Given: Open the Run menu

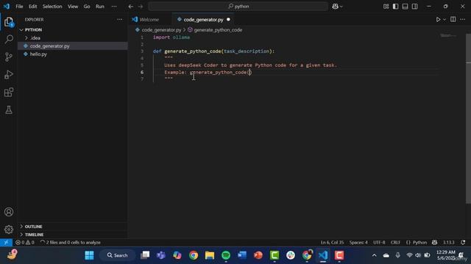Looking at the screenshot, I should point(100,7).
